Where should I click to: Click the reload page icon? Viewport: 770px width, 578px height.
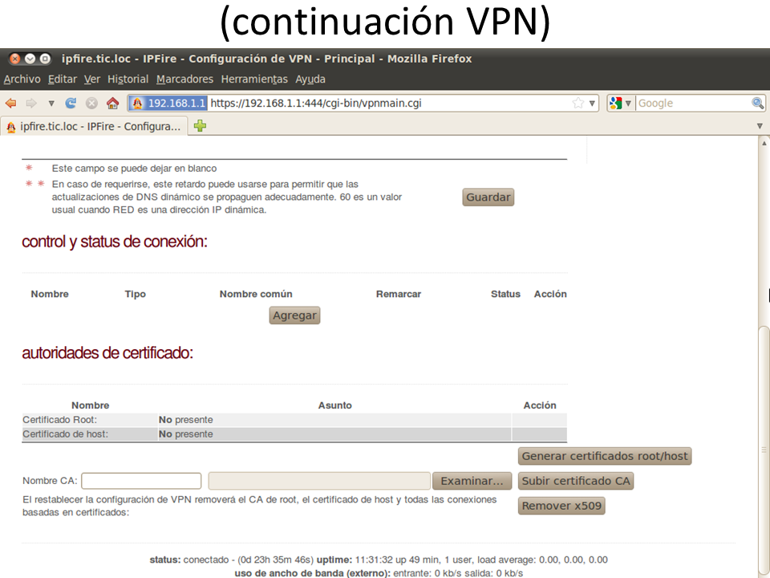pyautogui.click(x=71, y=103)
